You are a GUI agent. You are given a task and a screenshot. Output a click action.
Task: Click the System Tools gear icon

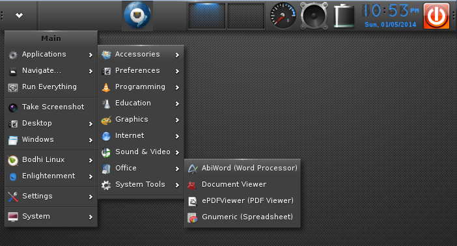pos(106,185)
